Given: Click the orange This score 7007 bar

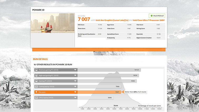Looking at the screenshot, I should (x=99, y=92).
